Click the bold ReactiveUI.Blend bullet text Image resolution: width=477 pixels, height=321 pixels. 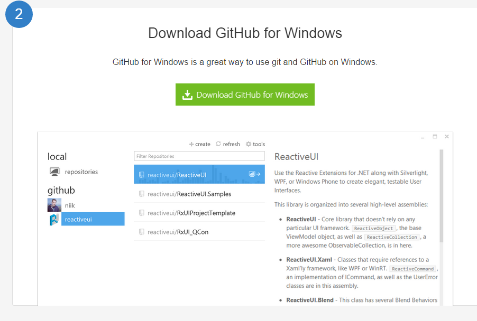(x=310, y=300)
